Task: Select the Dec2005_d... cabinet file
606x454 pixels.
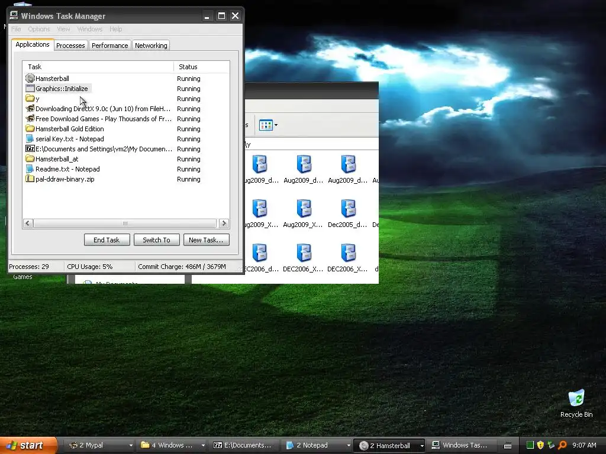Action: [348, 213]
